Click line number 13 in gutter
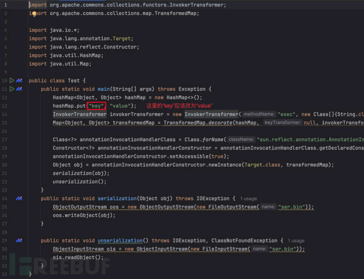 point(4,106)
